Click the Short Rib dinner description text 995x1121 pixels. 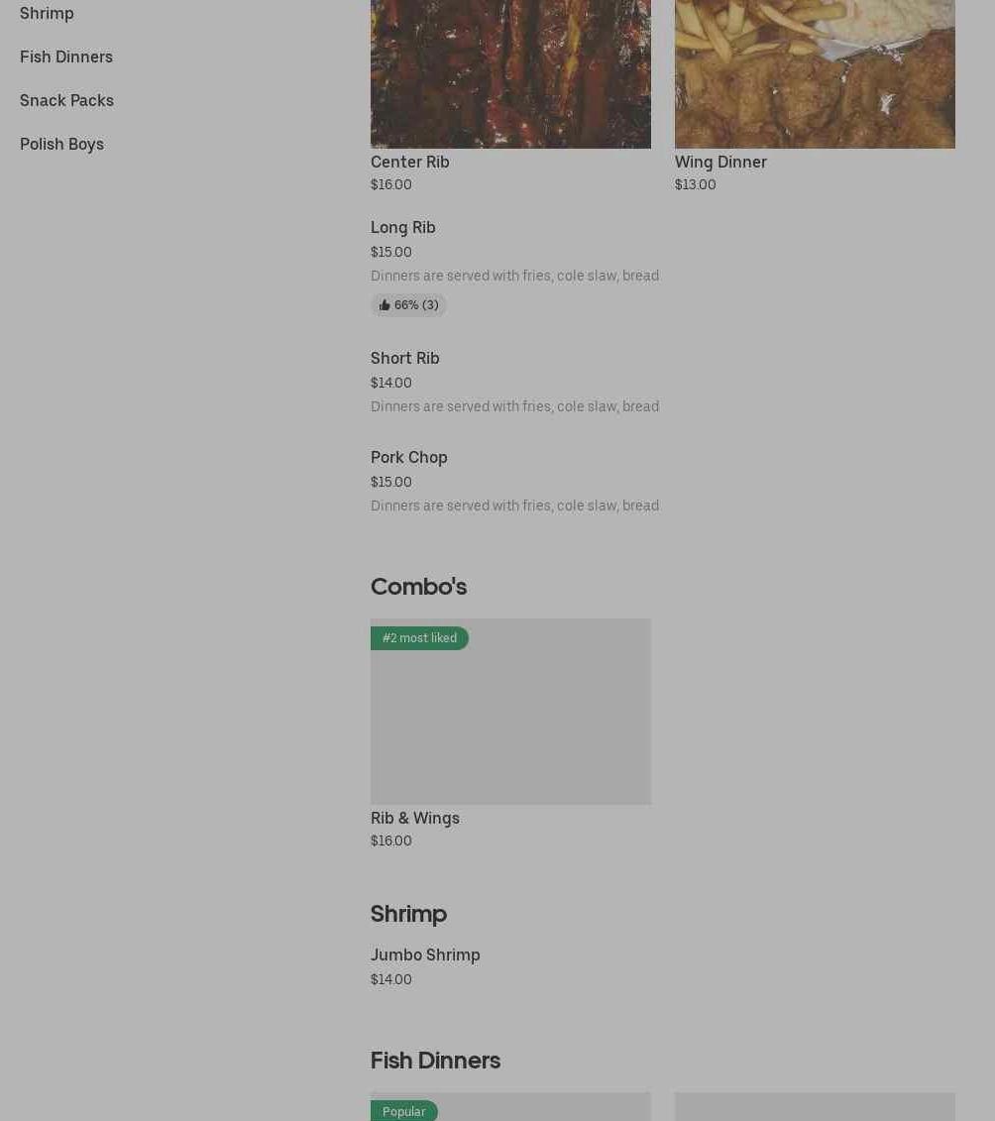click(514, 406)
